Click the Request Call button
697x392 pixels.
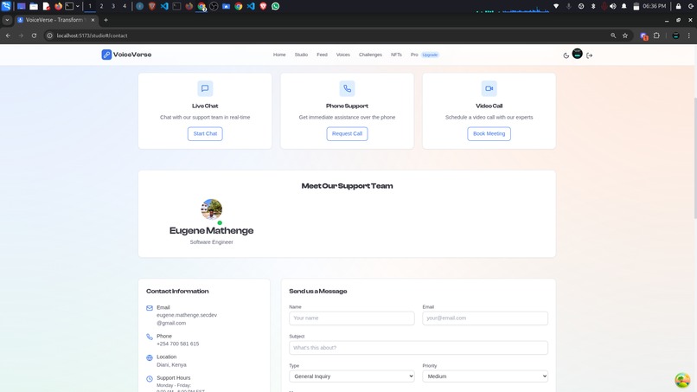[347, 134]
